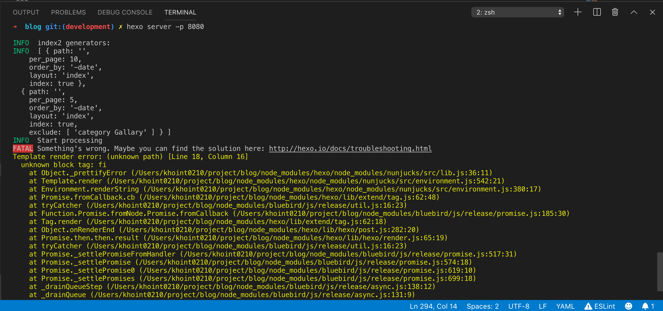Viewport: 663px width, 311px height.
Task: Change indentation via 'Spaces: 2'
Action: pyautogui.click(x=483, y=306)
